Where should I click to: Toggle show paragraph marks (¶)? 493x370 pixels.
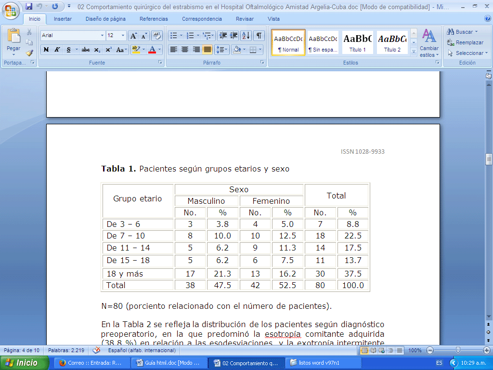pyautogui.click(x=259, y=35)
